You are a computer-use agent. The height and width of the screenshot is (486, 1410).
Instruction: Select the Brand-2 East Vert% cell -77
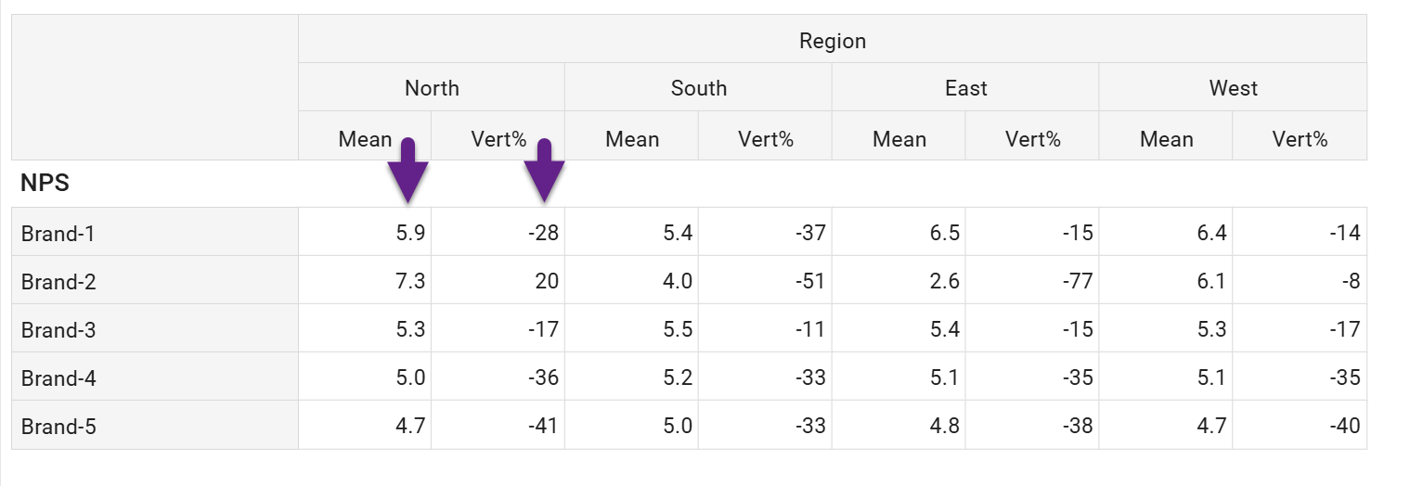click(x=1077, y=281)
